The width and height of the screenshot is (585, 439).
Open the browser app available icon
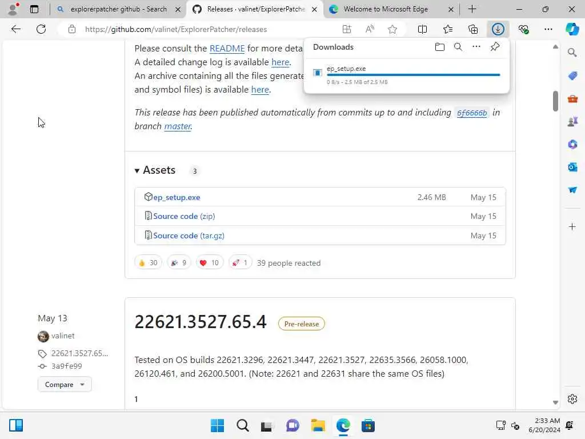346,29
